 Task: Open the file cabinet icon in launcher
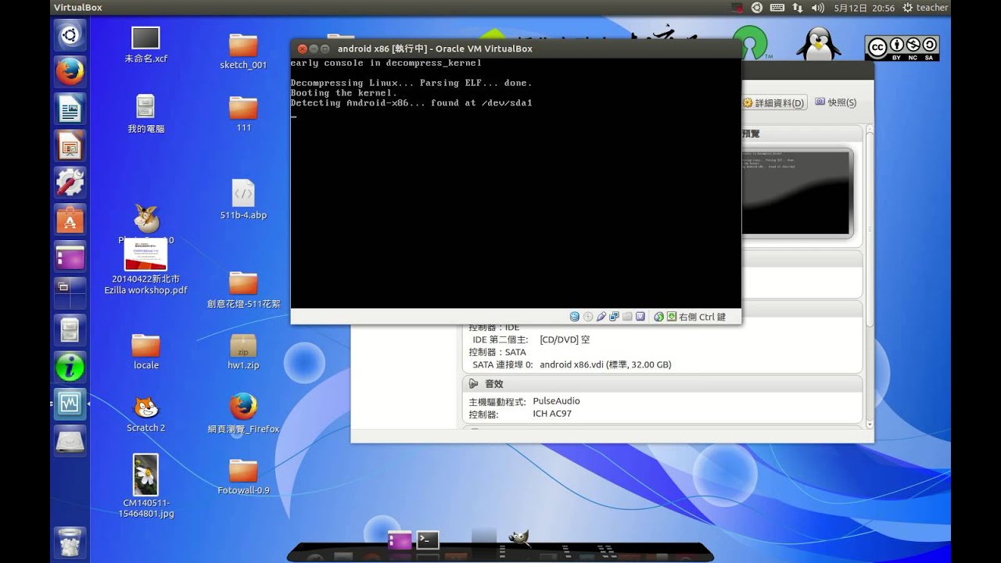tap(70, 329)
